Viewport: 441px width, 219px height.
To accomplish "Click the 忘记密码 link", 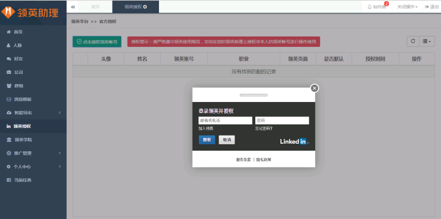I will tap(264, 129).
